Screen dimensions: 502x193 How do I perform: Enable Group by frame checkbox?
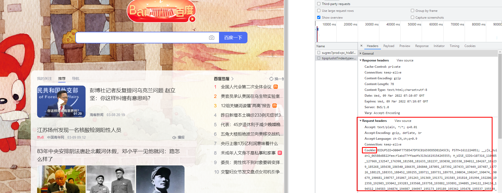click(412, 11)
